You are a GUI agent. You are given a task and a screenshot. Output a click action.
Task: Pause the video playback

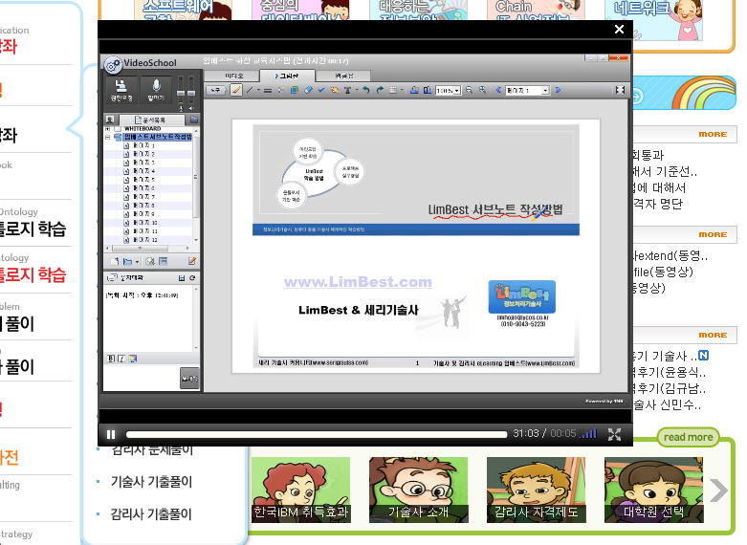(111, 434)
